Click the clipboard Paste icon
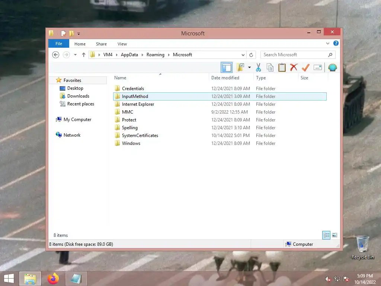 point(282,67)
